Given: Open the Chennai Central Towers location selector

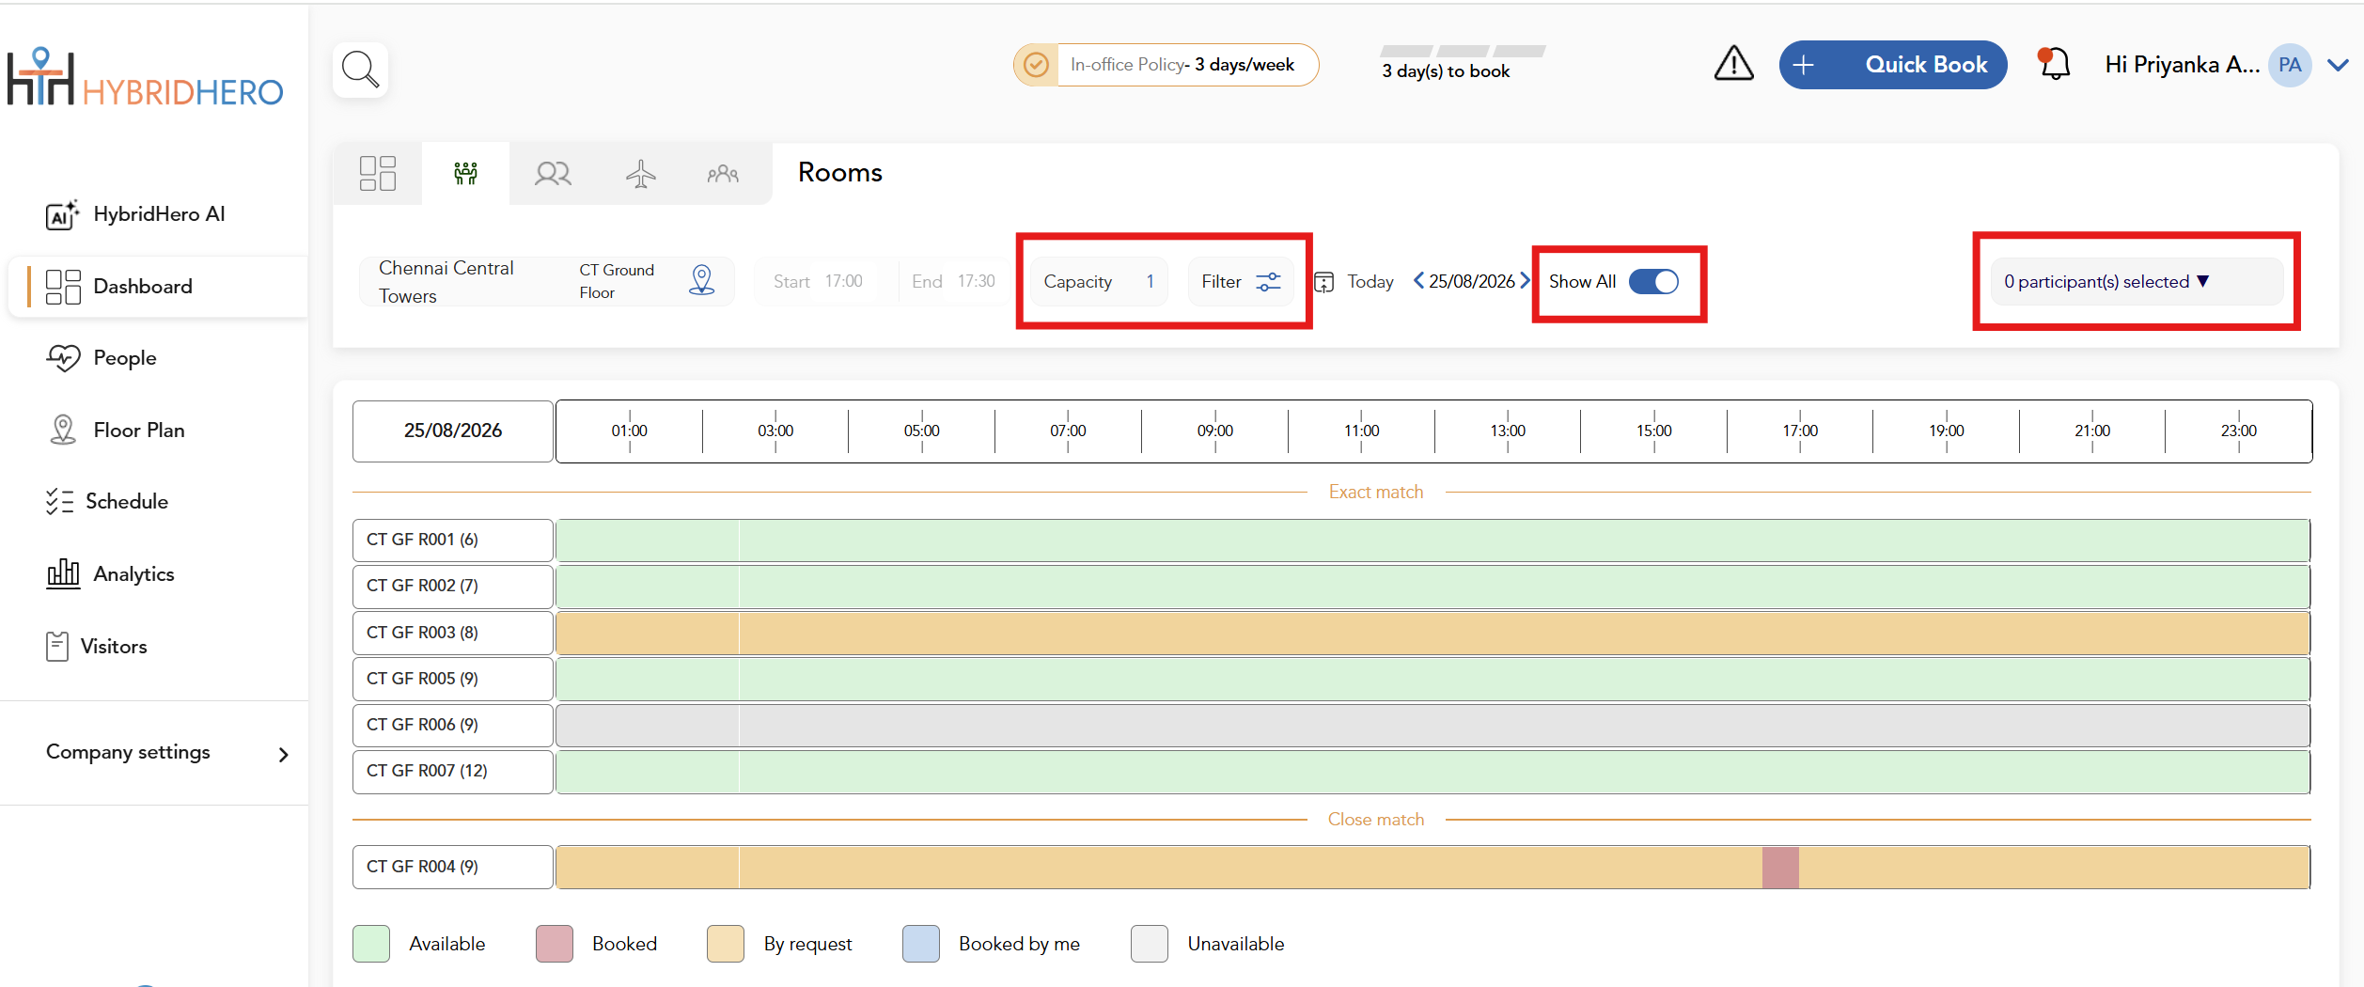Looking at the screenshot, I should pos(546,281).
